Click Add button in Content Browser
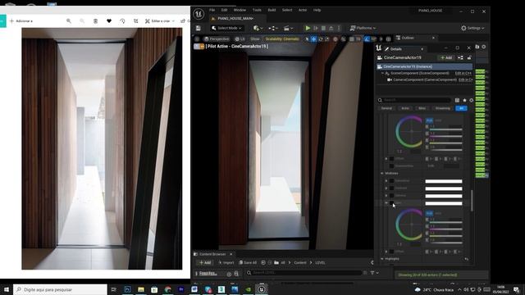Viewport: 525px width, 295px height. click(204, 262)
